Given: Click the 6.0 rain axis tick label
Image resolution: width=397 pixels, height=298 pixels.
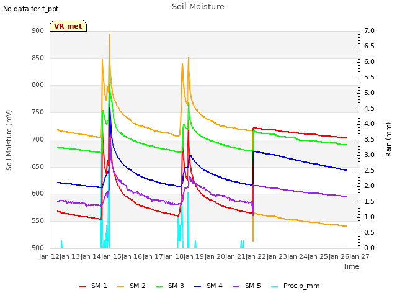Looking at the screenshot, I should (x=369, y=62).
